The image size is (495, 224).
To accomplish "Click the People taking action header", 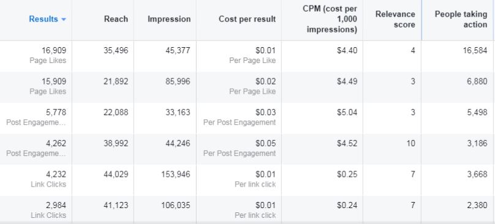I will [x=461, y=19].
